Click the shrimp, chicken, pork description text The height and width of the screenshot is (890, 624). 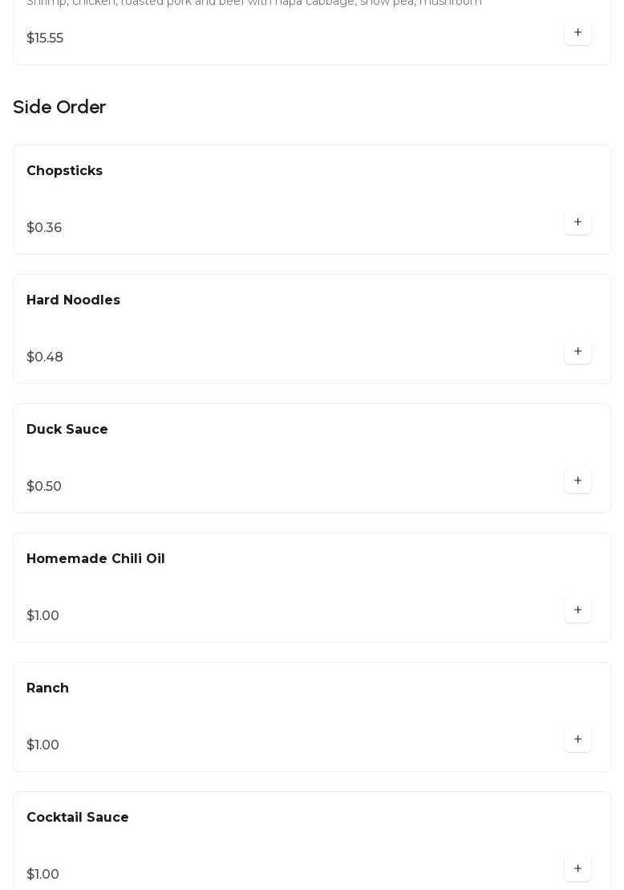pos(254,3)
